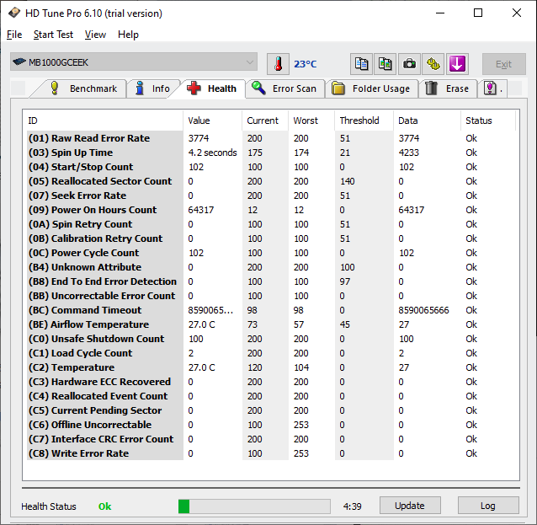Click the Erase trash can icon
This screenshot has height=525, width=537.
(432, 88)
